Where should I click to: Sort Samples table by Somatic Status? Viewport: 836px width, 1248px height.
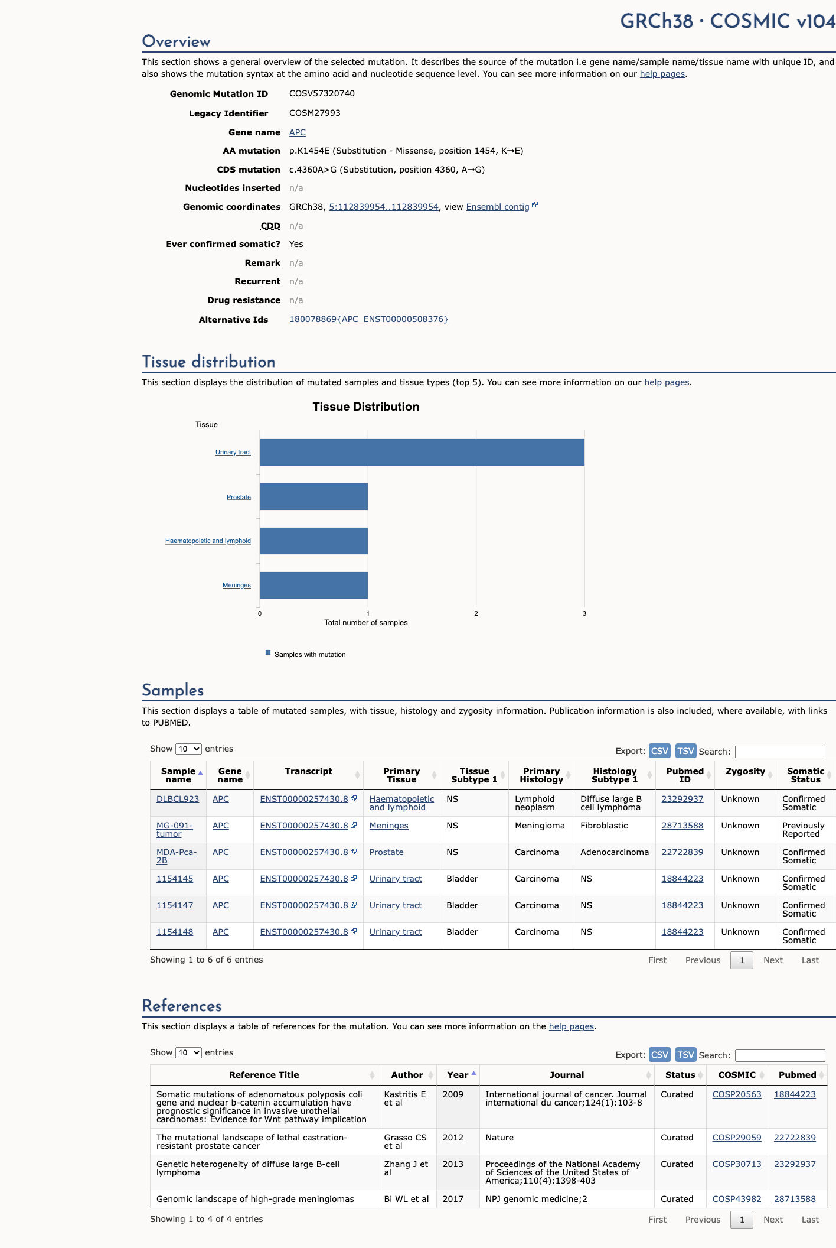[805, 775]
